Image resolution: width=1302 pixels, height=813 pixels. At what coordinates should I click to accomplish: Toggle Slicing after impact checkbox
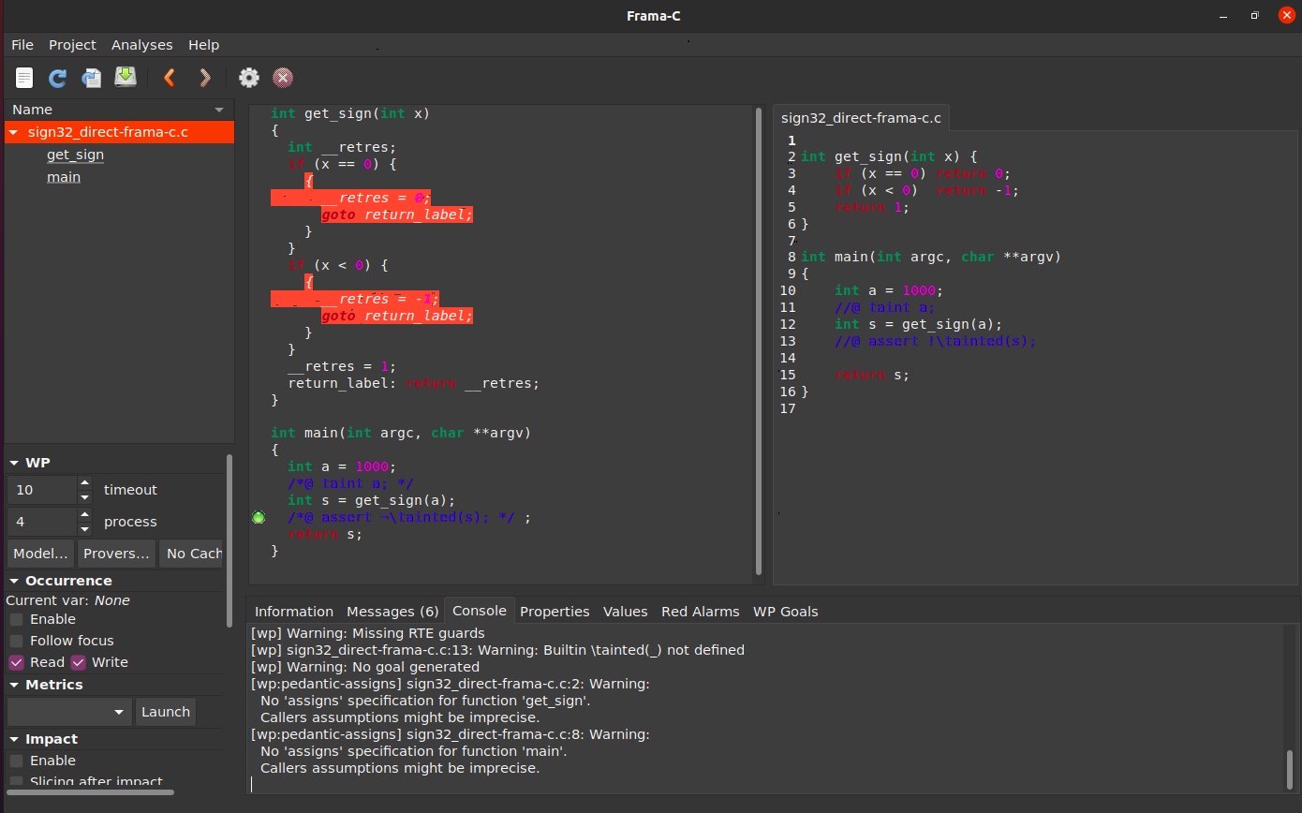point(17,781)
